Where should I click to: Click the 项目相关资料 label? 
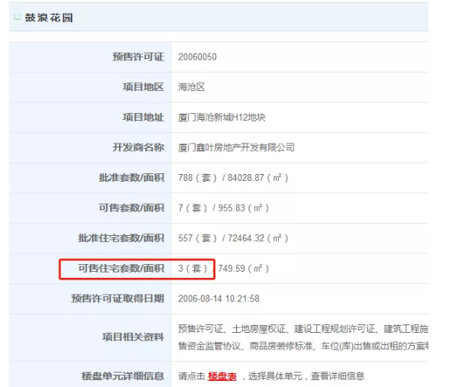(133, 337)
